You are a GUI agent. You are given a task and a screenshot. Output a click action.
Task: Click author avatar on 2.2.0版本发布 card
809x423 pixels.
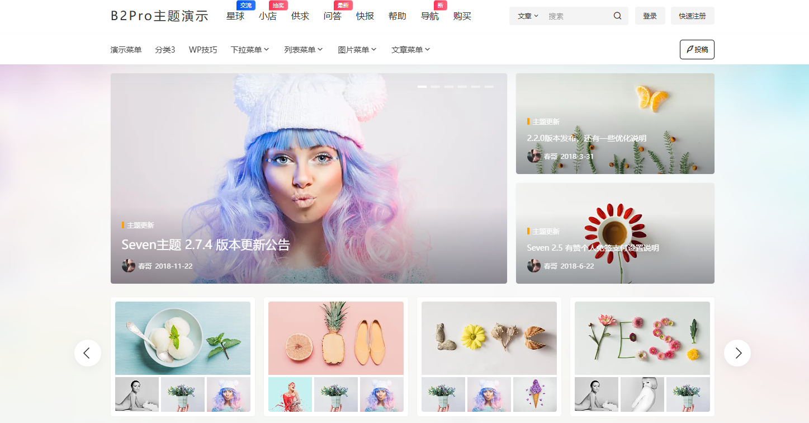(534, 156)
